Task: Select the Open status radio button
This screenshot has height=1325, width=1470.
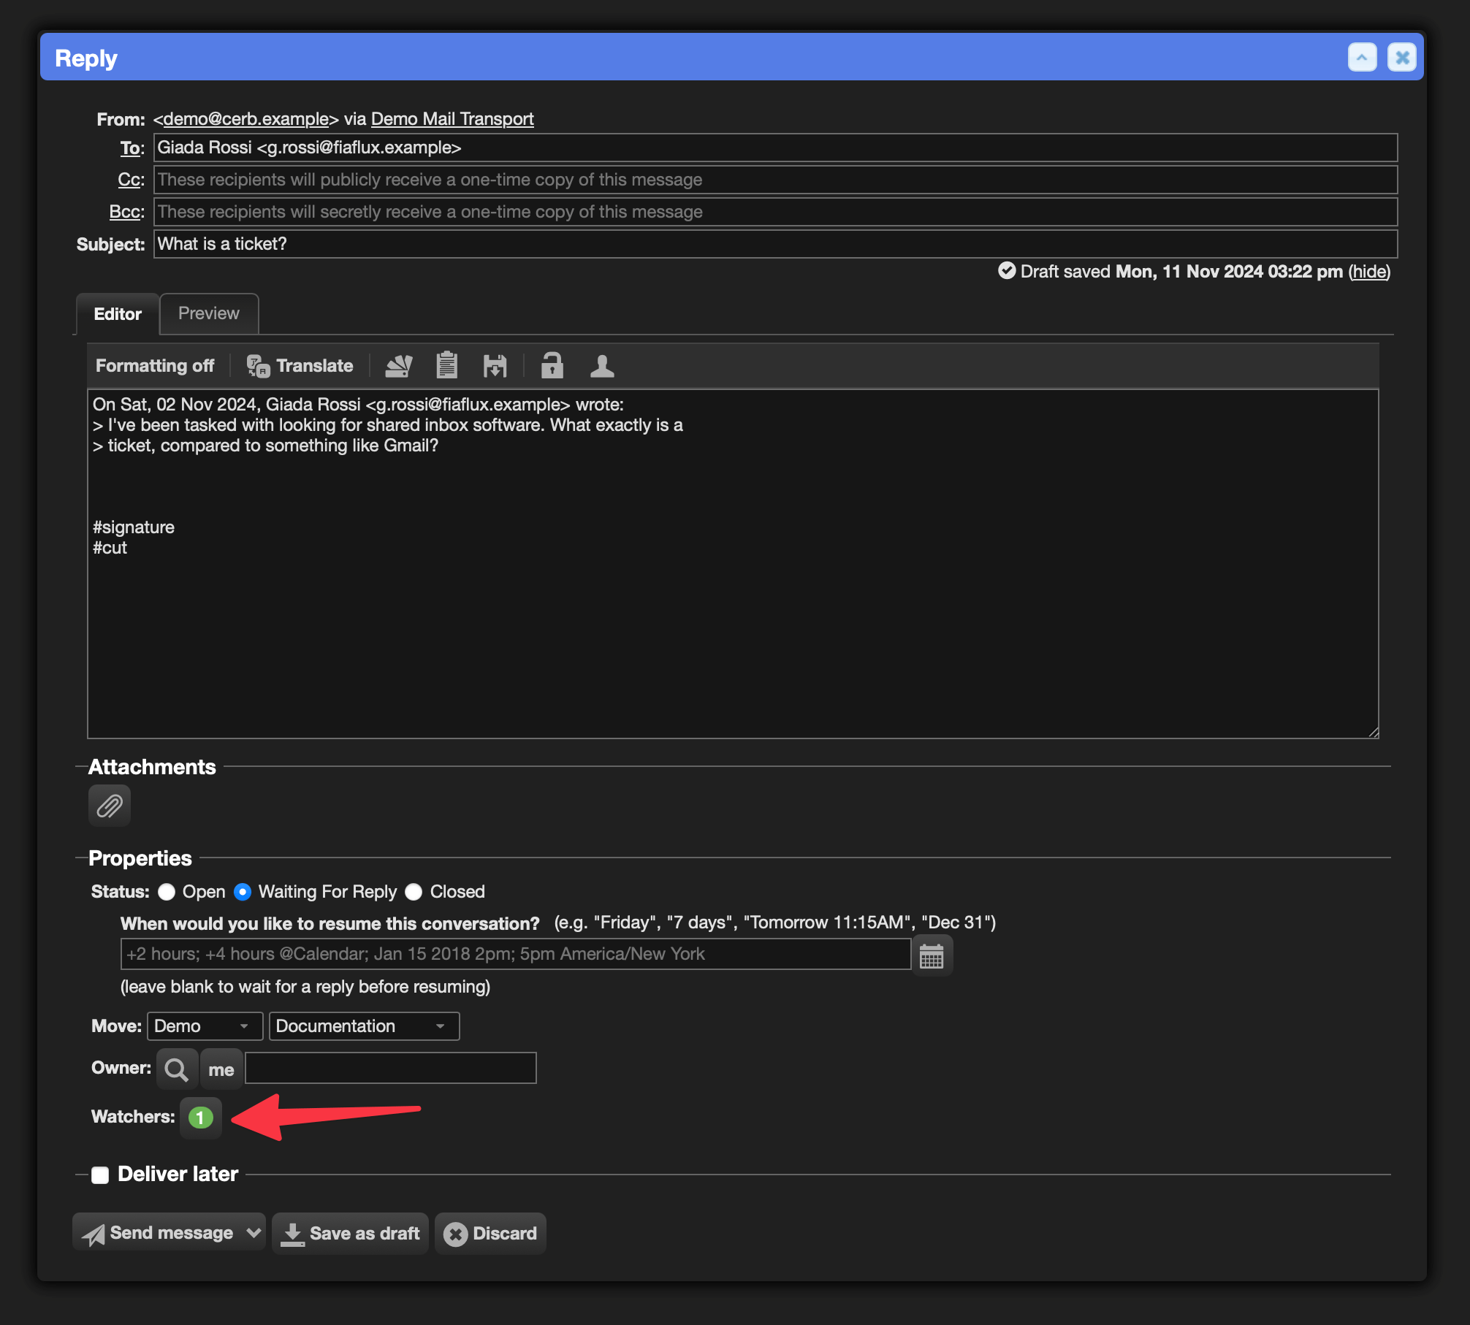Action: [x=167, y=892]
